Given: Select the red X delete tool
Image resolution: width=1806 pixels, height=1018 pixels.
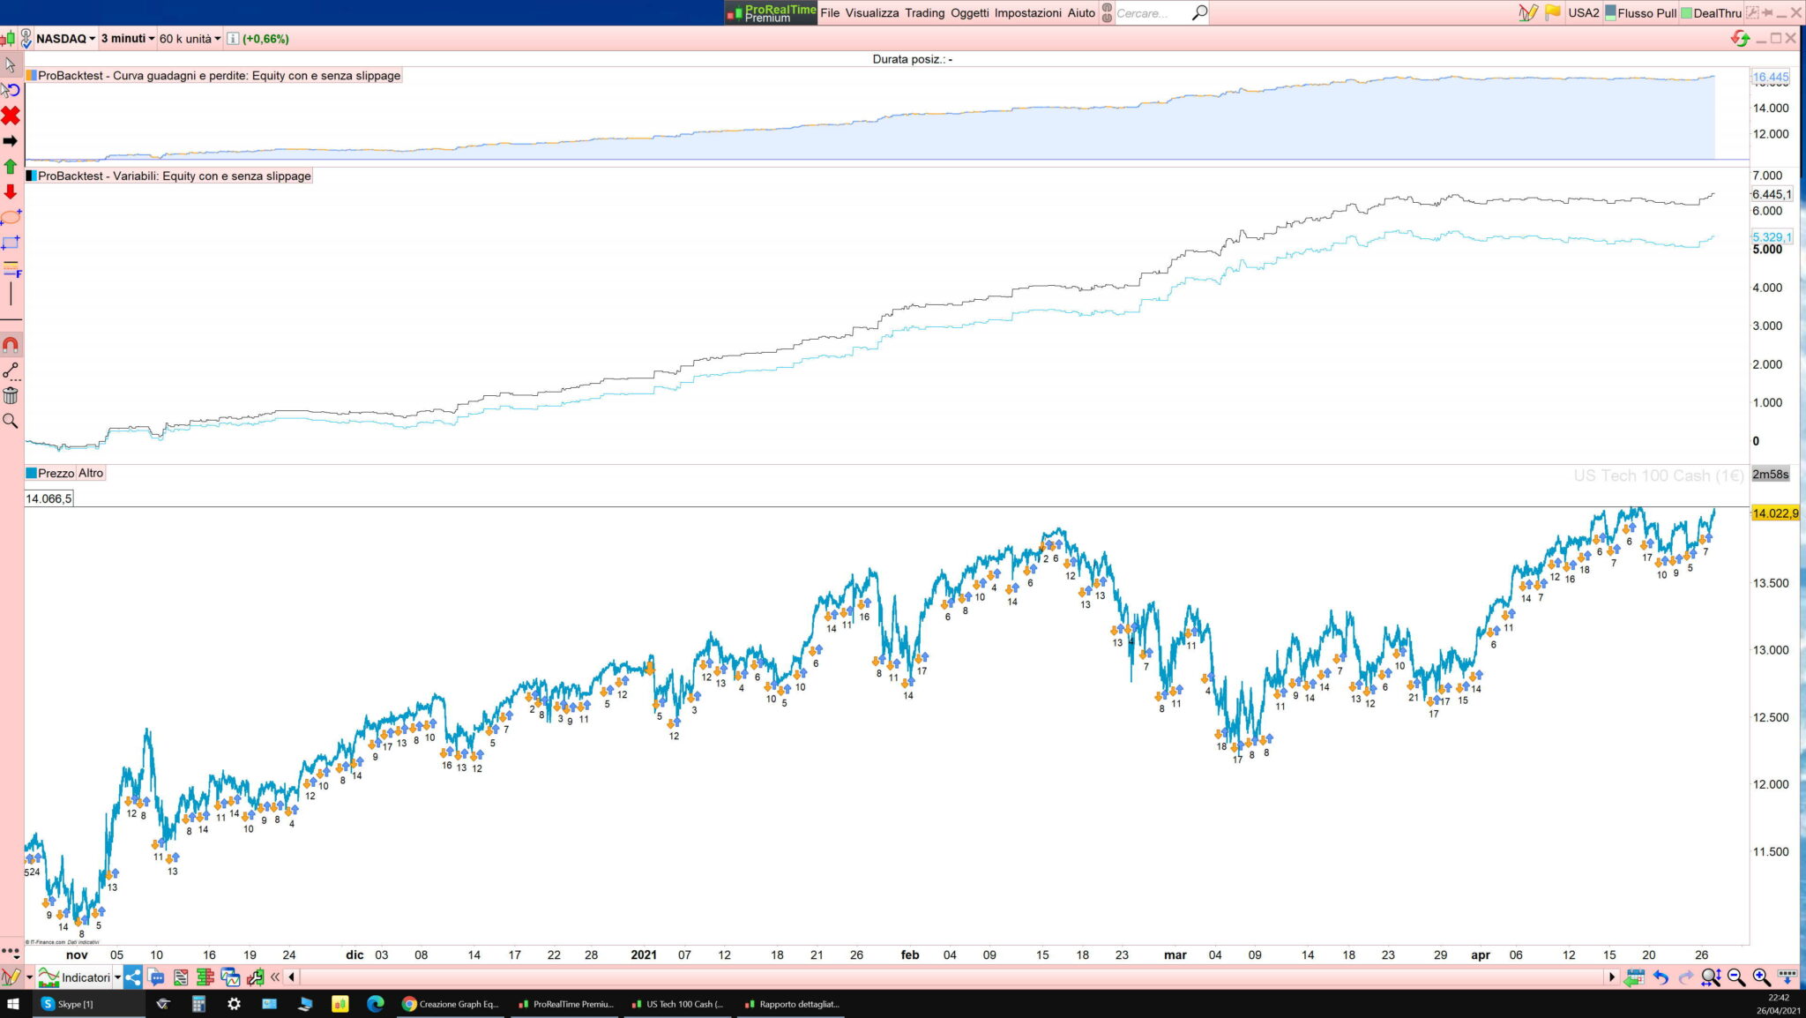Looking at the screenshot, I should click(11, 116).
